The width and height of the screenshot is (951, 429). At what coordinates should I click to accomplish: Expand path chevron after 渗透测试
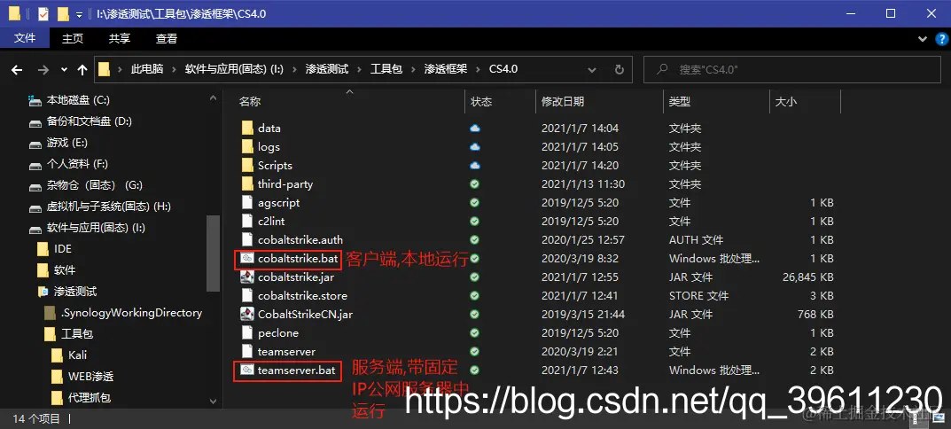[x=360, y=70]
